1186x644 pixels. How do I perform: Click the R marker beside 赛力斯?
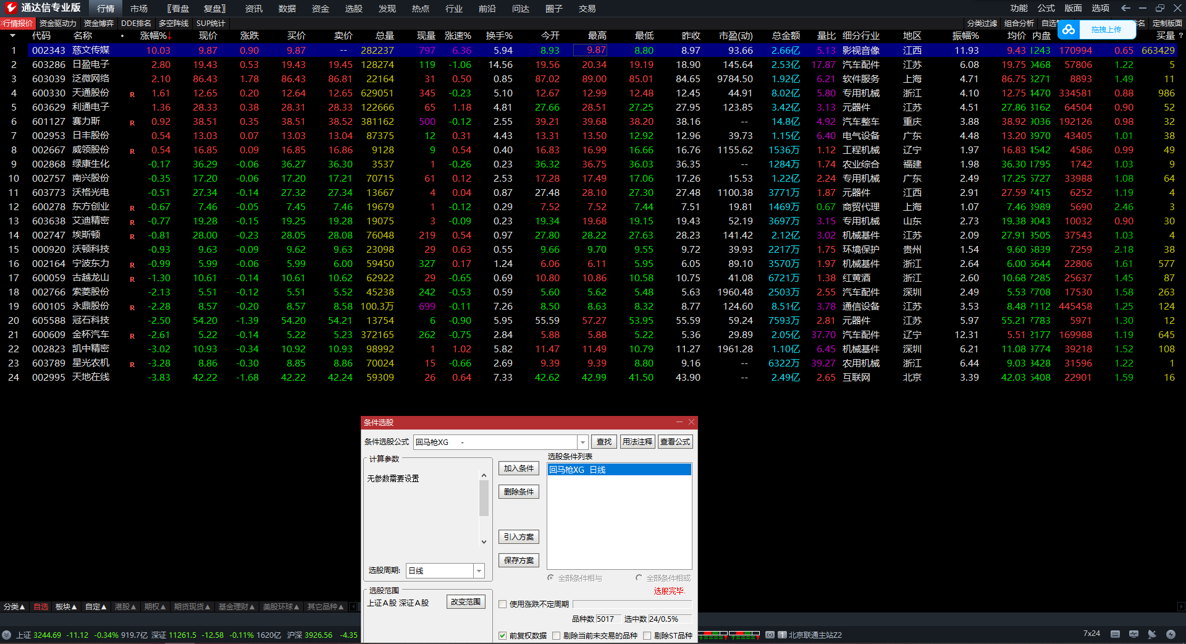pos(132,123)
